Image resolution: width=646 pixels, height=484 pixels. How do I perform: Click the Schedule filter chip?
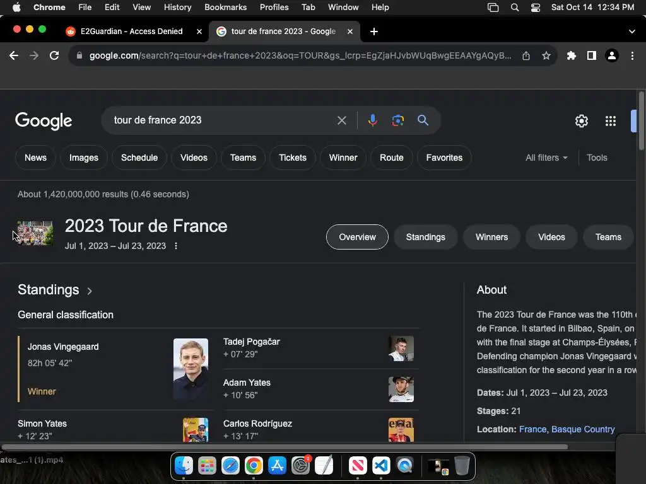point(139,158)
